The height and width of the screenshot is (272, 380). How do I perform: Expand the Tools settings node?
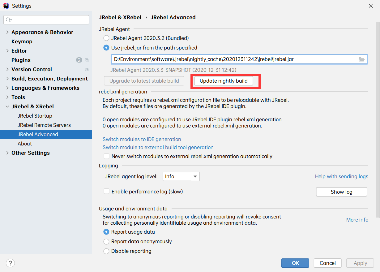pos(7,97)
